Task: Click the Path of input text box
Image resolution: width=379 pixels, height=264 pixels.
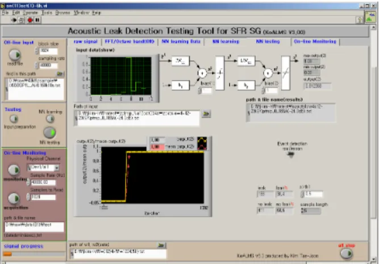Action: 138,118
